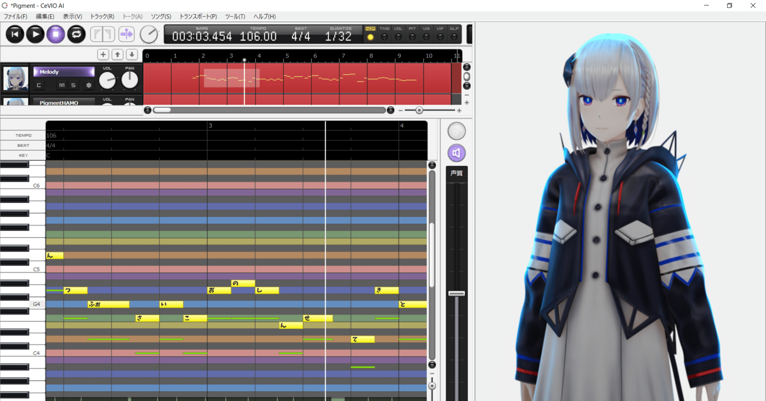Click the TEMPO row label

pos(23,135)
